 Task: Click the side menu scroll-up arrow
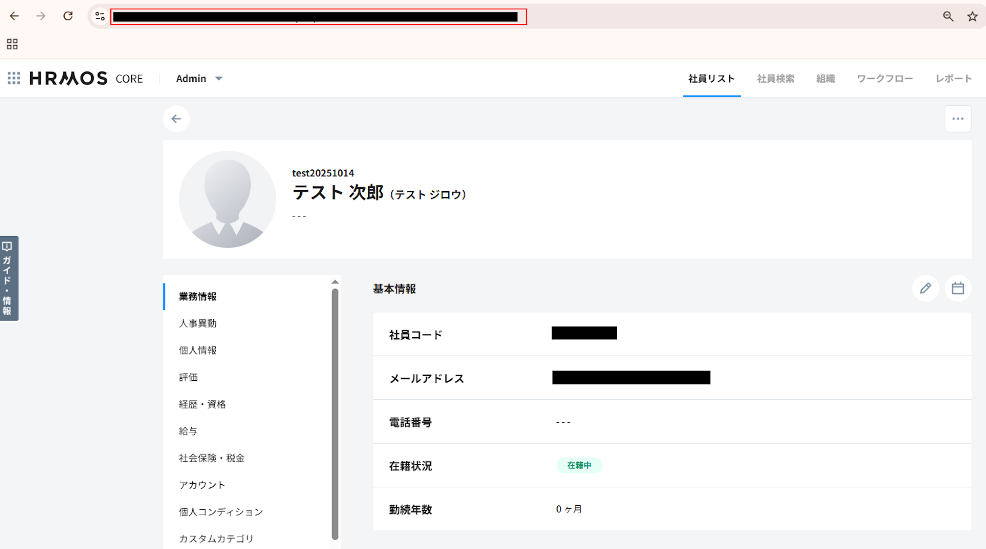coord(335,282)
